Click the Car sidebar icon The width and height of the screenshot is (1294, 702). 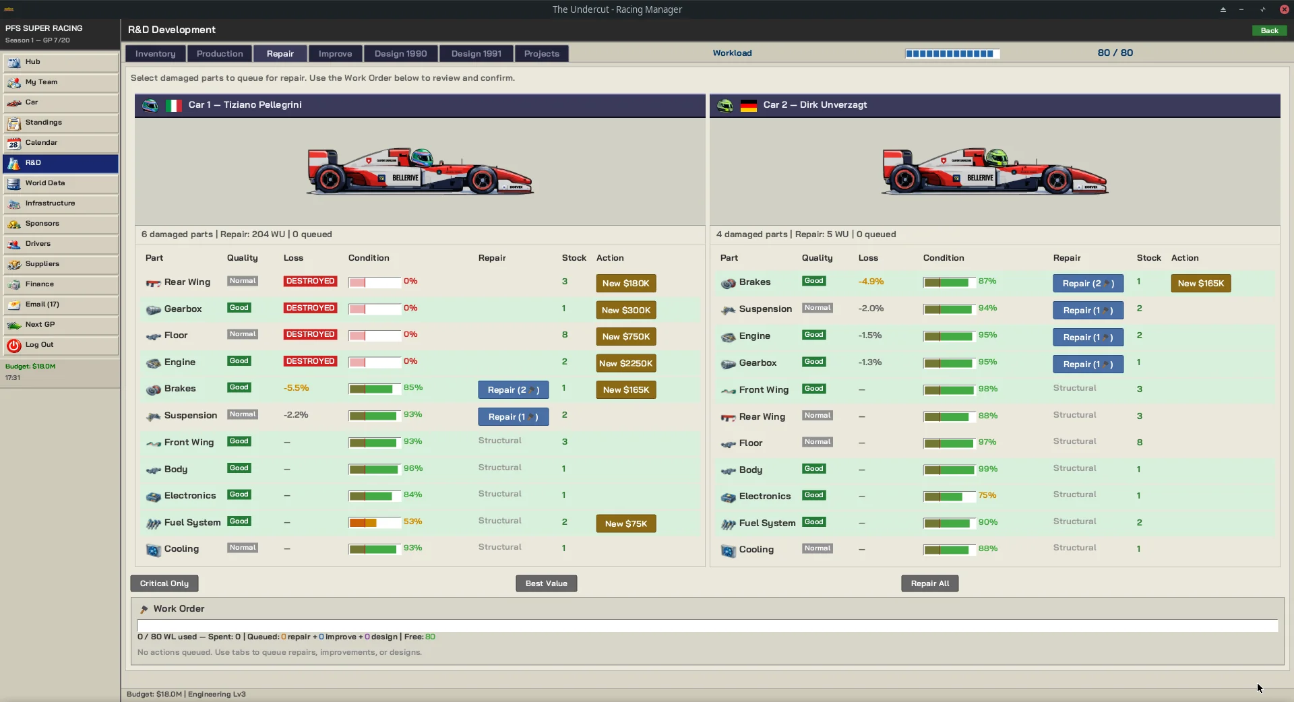(x=14, y=103)
